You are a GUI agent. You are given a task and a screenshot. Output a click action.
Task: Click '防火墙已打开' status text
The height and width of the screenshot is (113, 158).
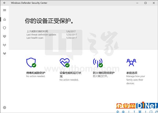(101, 76)
